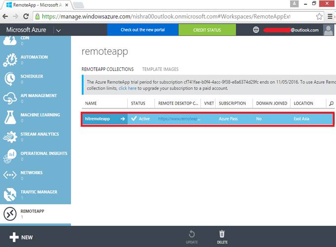Viewport: 336px width, 247px height.
Task: Switch to the Template Images tab
Action: pyautogui.click(x=160, y=69)
